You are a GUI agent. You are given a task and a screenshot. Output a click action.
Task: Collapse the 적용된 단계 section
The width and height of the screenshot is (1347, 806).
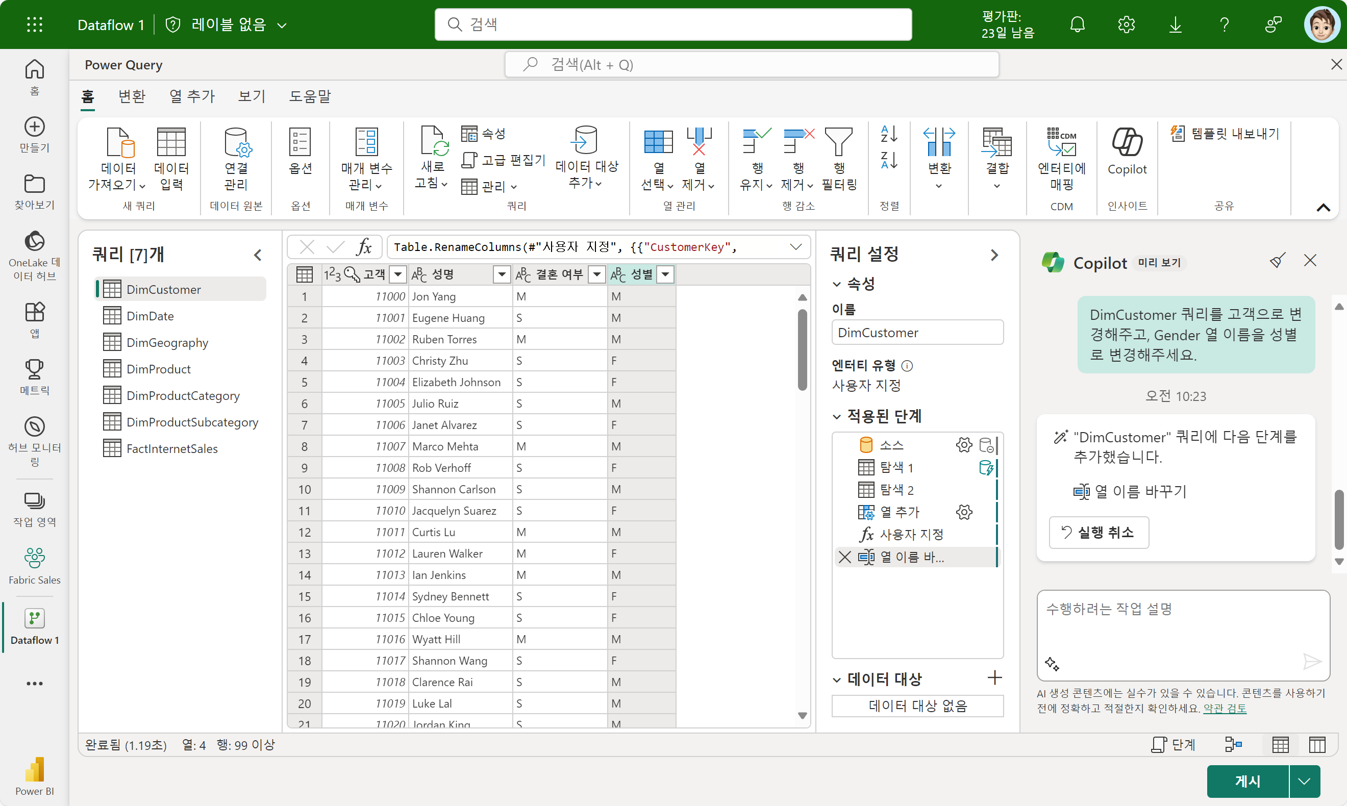coord(837,417)
